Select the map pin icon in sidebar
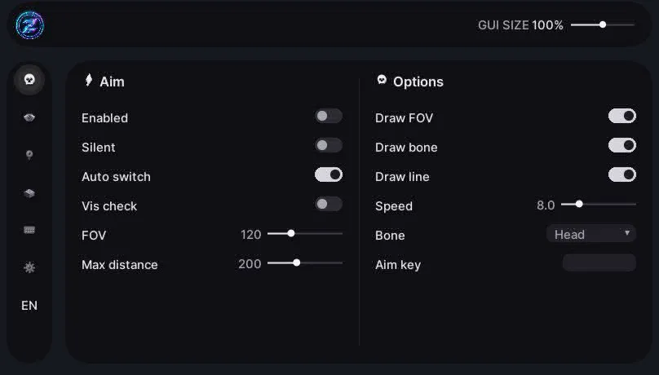Screen dimensions: 659x375 pyautogui.click(x=29, y=156)
